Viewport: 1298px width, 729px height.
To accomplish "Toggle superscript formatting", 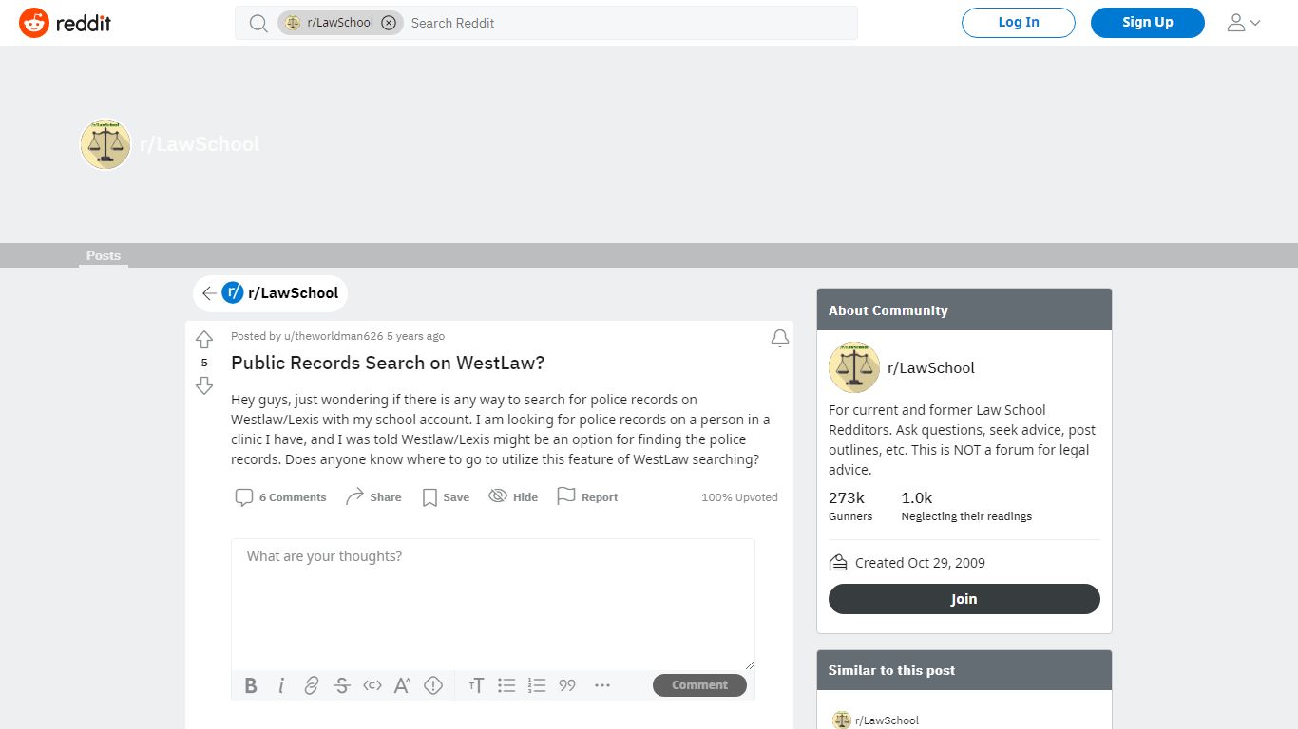I will tap(402, 685).
